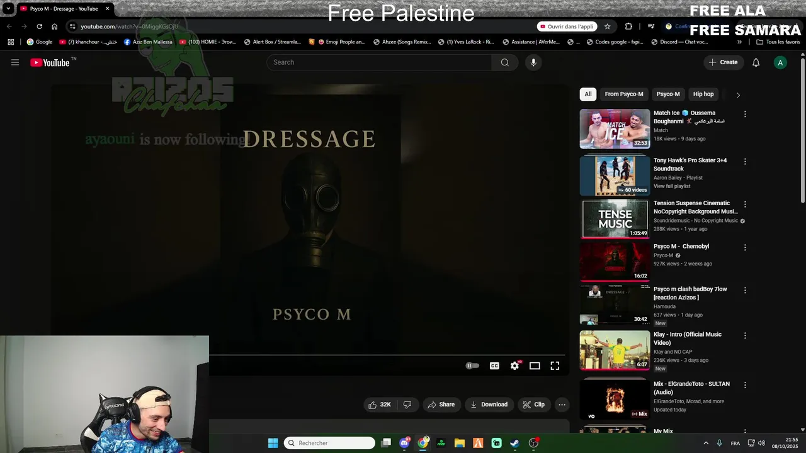Viewport: 806px width, 453px height.
Task: Open the YouTube guide hamburger menu
Action: click(15, 62)
